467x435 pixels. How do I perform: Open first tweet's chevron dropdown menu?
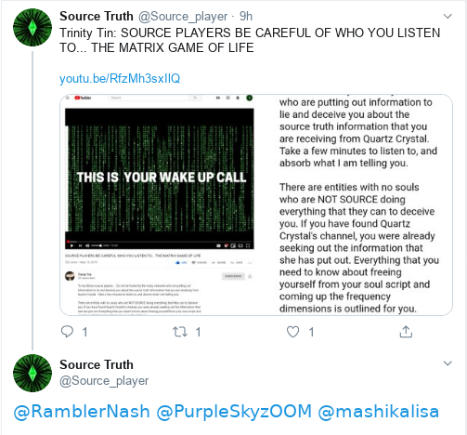tap(448, 16)
